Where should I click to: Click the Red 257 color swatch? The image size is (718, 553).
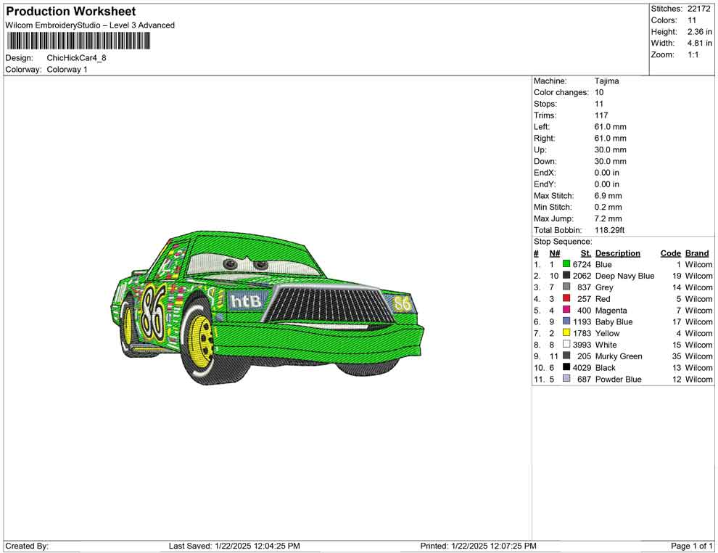click(x=566, y=298)
